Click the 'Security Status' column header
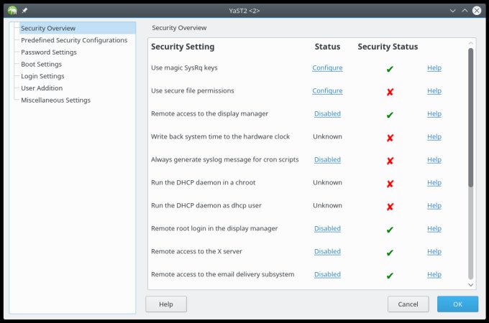Image resolution: width=489 pixels, height=323 pixels. 388,47
